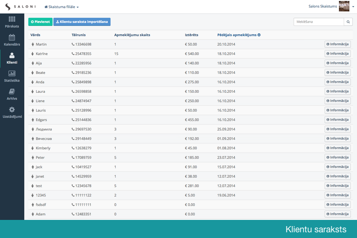This screenshot has width=357, height=238.
Task: Click the Meklēšana search field
Action: point(318,22)
